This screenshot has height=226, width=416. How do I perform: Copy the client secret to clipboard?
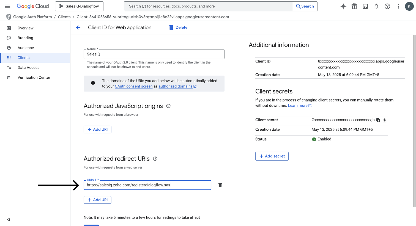378,120
